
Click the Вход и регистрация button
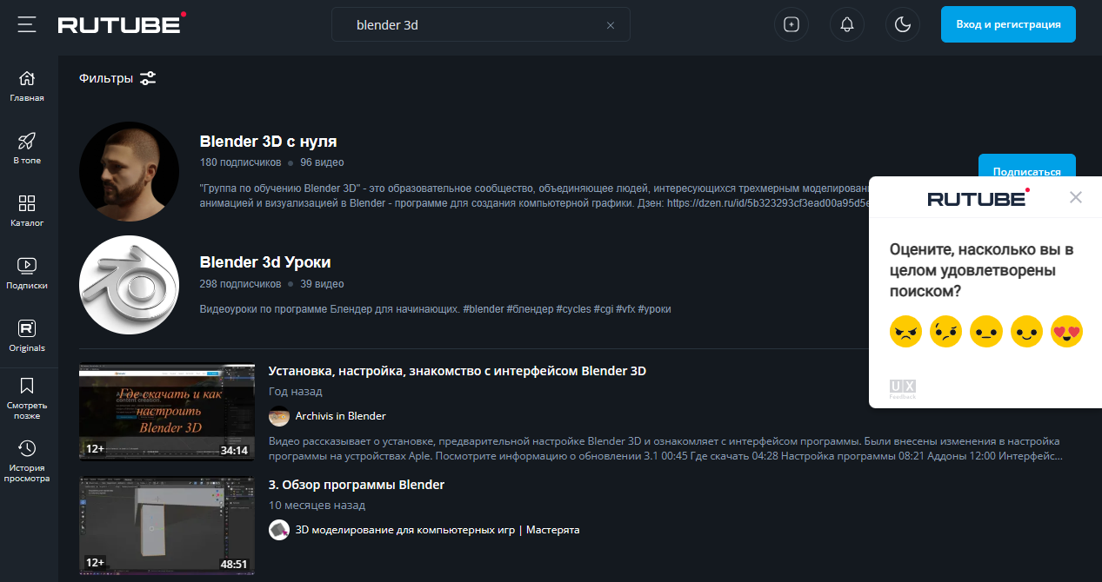[x=1008, y=24]
